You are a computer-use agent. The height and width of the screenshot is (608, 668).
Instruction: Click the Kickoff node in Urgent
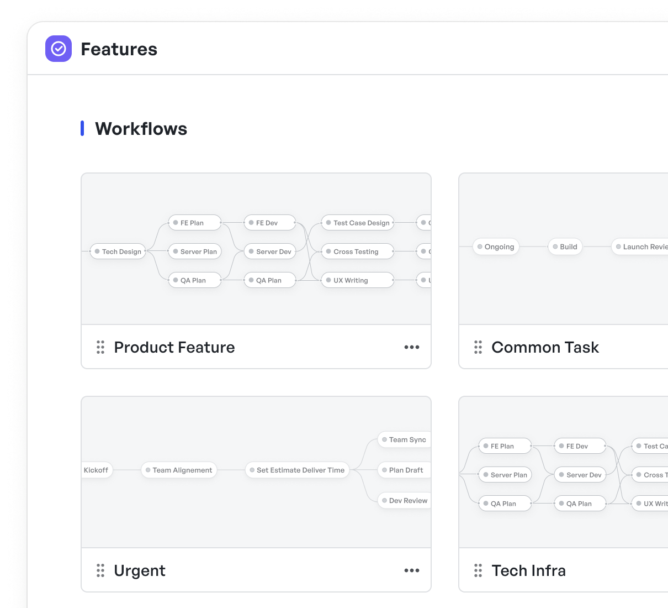coord(97,470)
